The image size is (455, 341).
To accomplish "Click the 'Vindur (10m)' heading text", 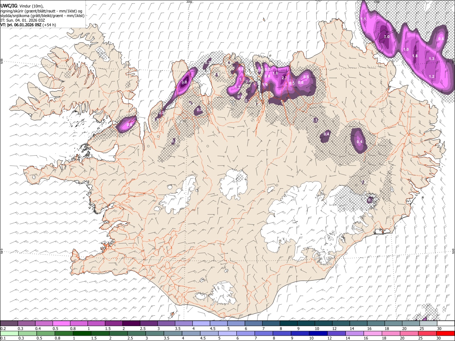I will [x=31, y=6].
